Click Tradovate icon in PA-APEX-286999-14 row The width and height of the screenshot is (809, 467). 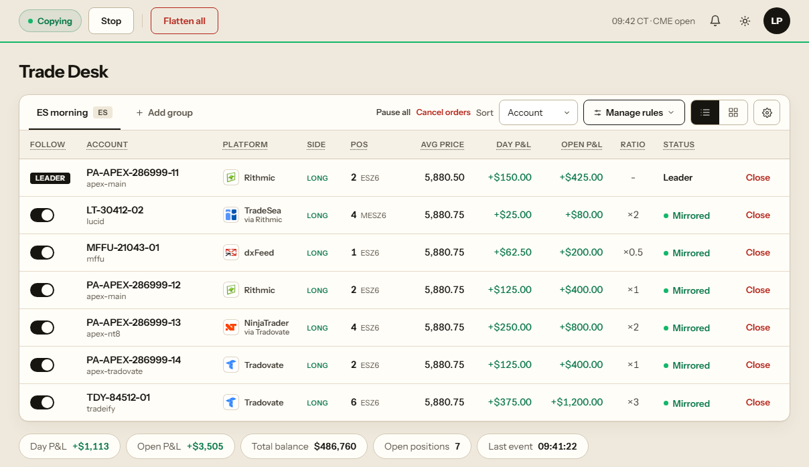click(x=231, y=365)
